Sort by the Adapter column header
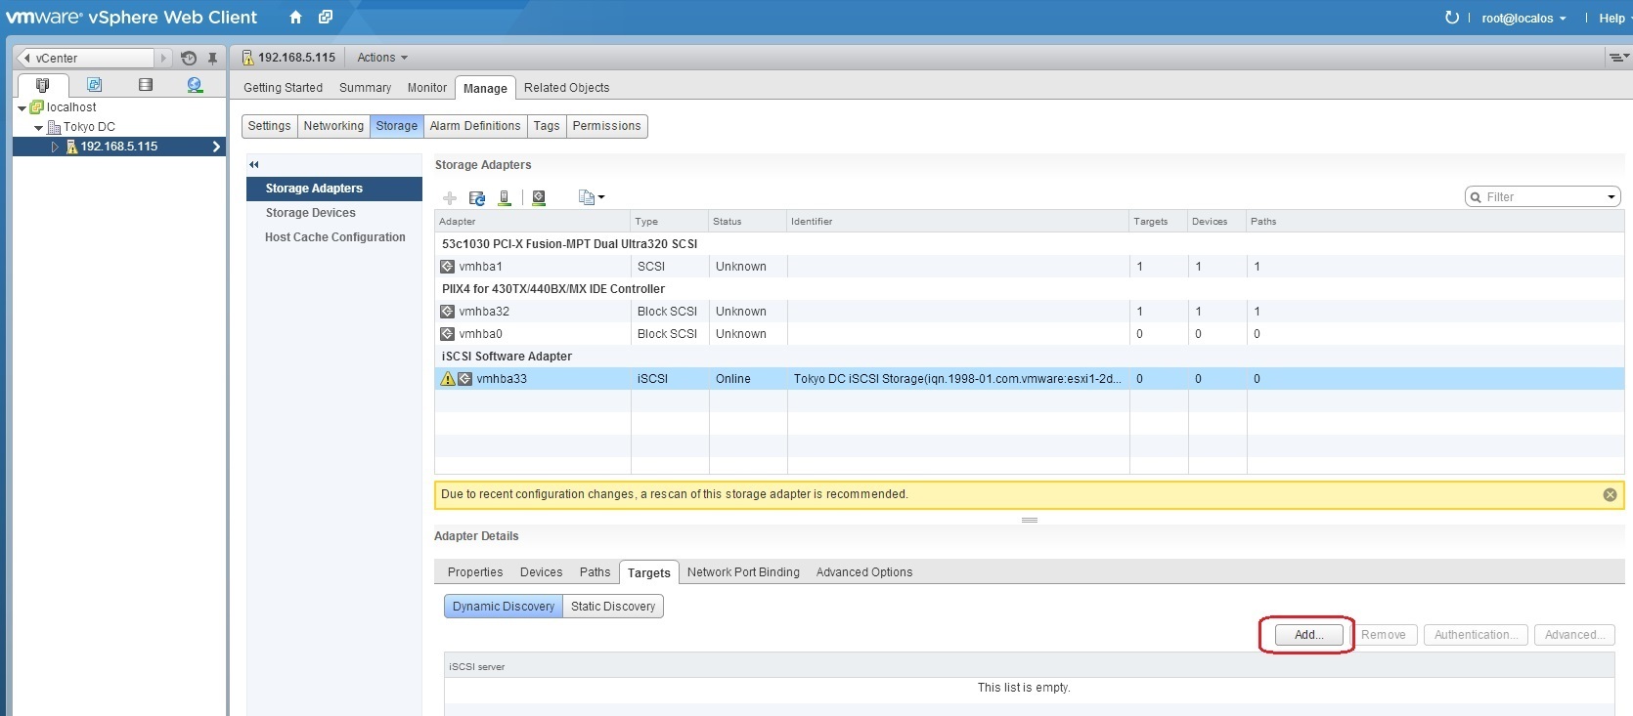The image size is (1633, 716). tap(533, 222)
